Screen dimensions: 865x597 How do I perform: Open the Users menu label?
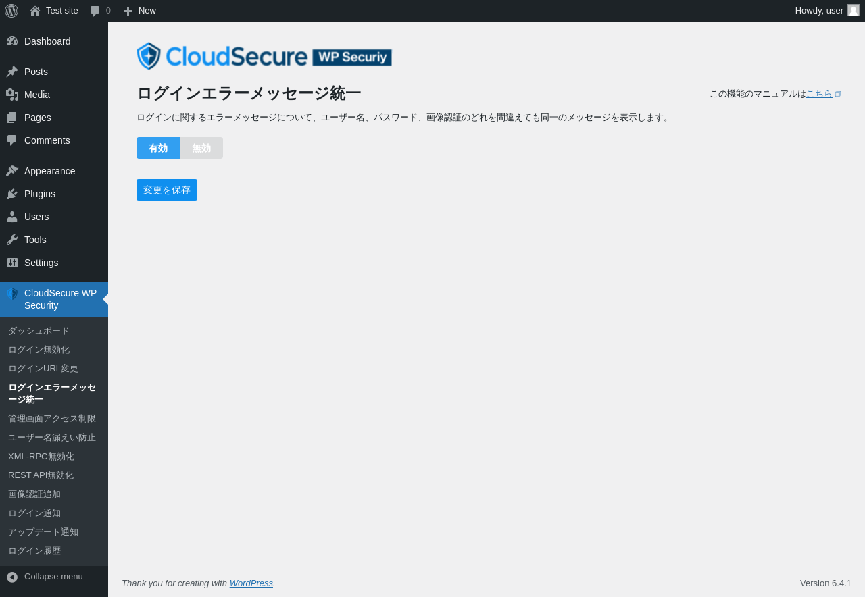36,217
